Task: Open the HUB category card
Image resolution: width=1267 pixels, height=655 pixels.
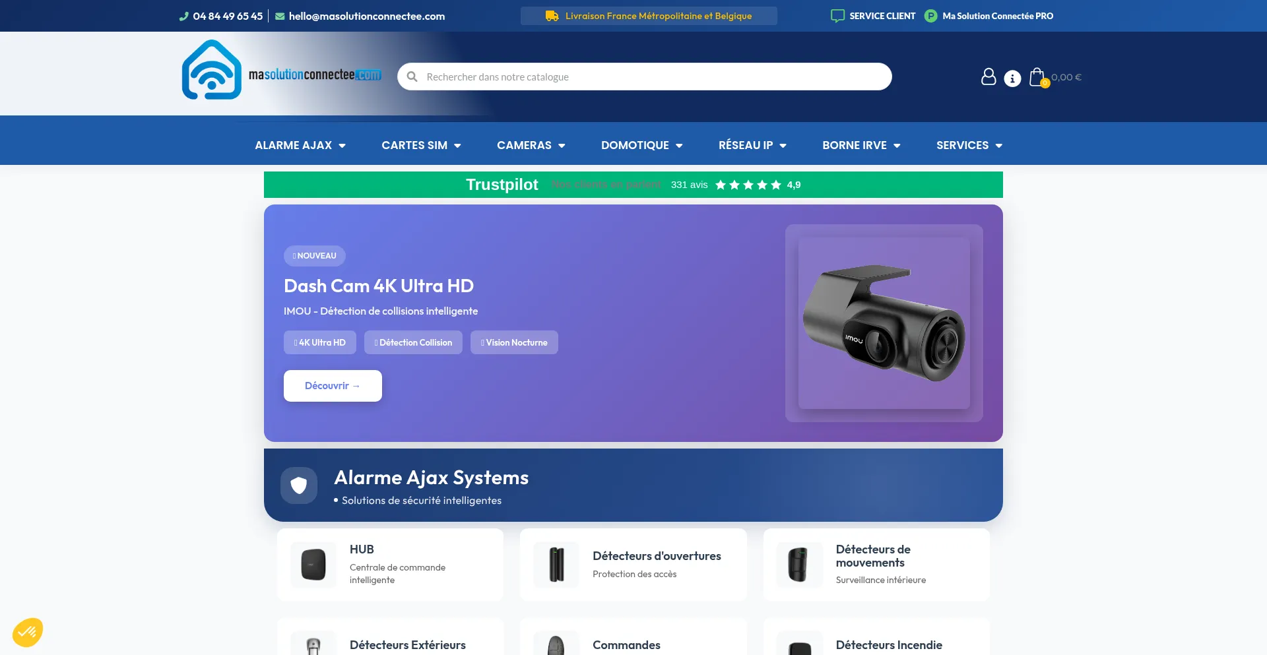Action: (390, 565)
